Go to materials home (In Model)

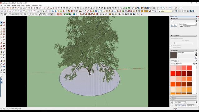[177, 64]
